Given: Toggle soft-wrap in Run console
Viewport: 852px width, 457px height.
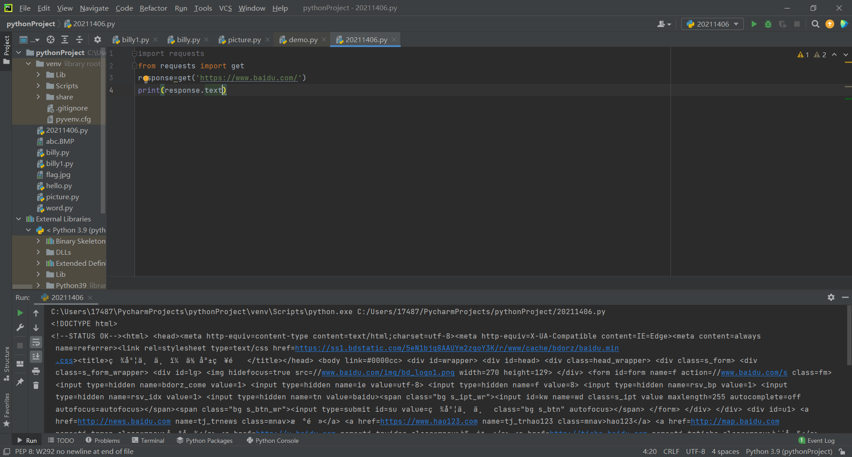Looking at the screenshot, I should click(x=36, y=342).
